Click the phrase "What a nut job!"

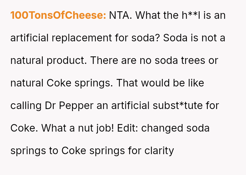78,128
